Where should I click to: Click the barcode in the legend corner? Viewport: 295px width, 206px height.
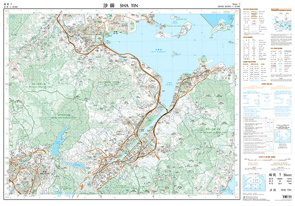click(287, 197)
